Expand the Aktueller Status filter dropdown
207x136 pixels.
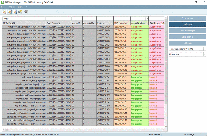pos(147,18)
